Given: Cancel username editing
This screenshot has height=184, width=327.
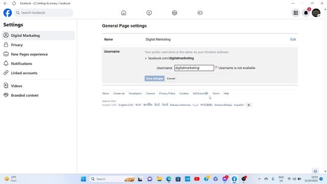Looking at the screenshot, I should [171, 78].
